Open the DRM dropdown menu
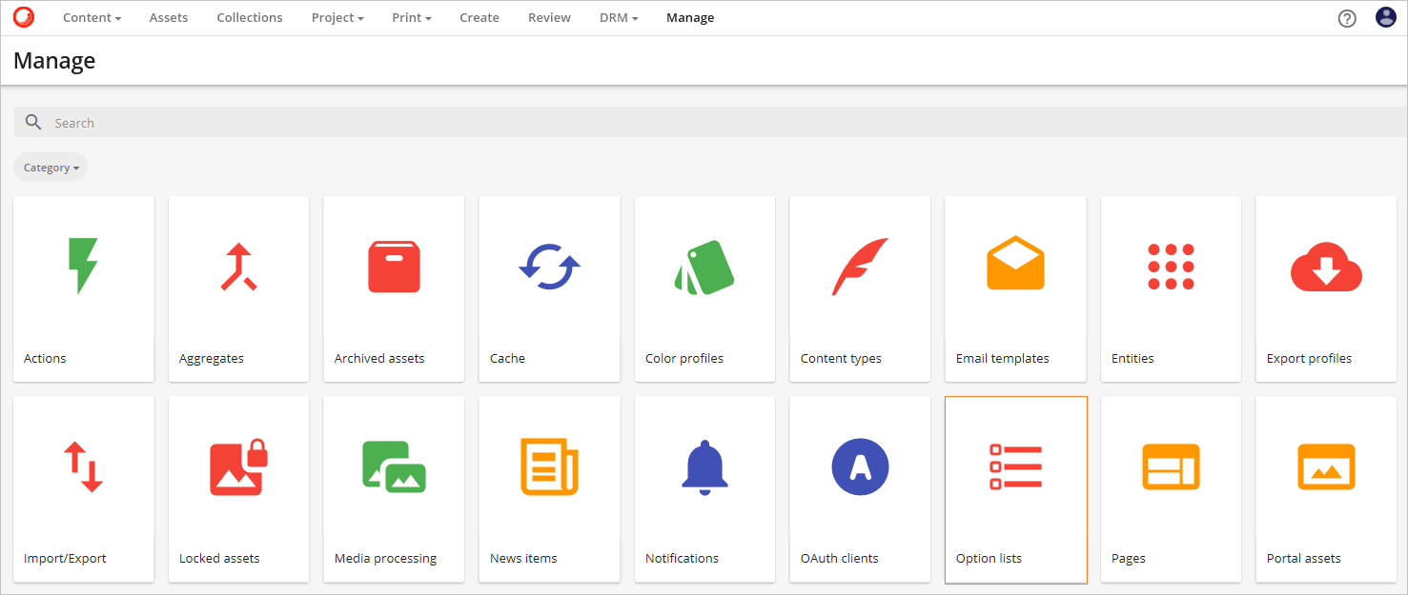Viewport: 1408px width, 595px height. (619, 18)
